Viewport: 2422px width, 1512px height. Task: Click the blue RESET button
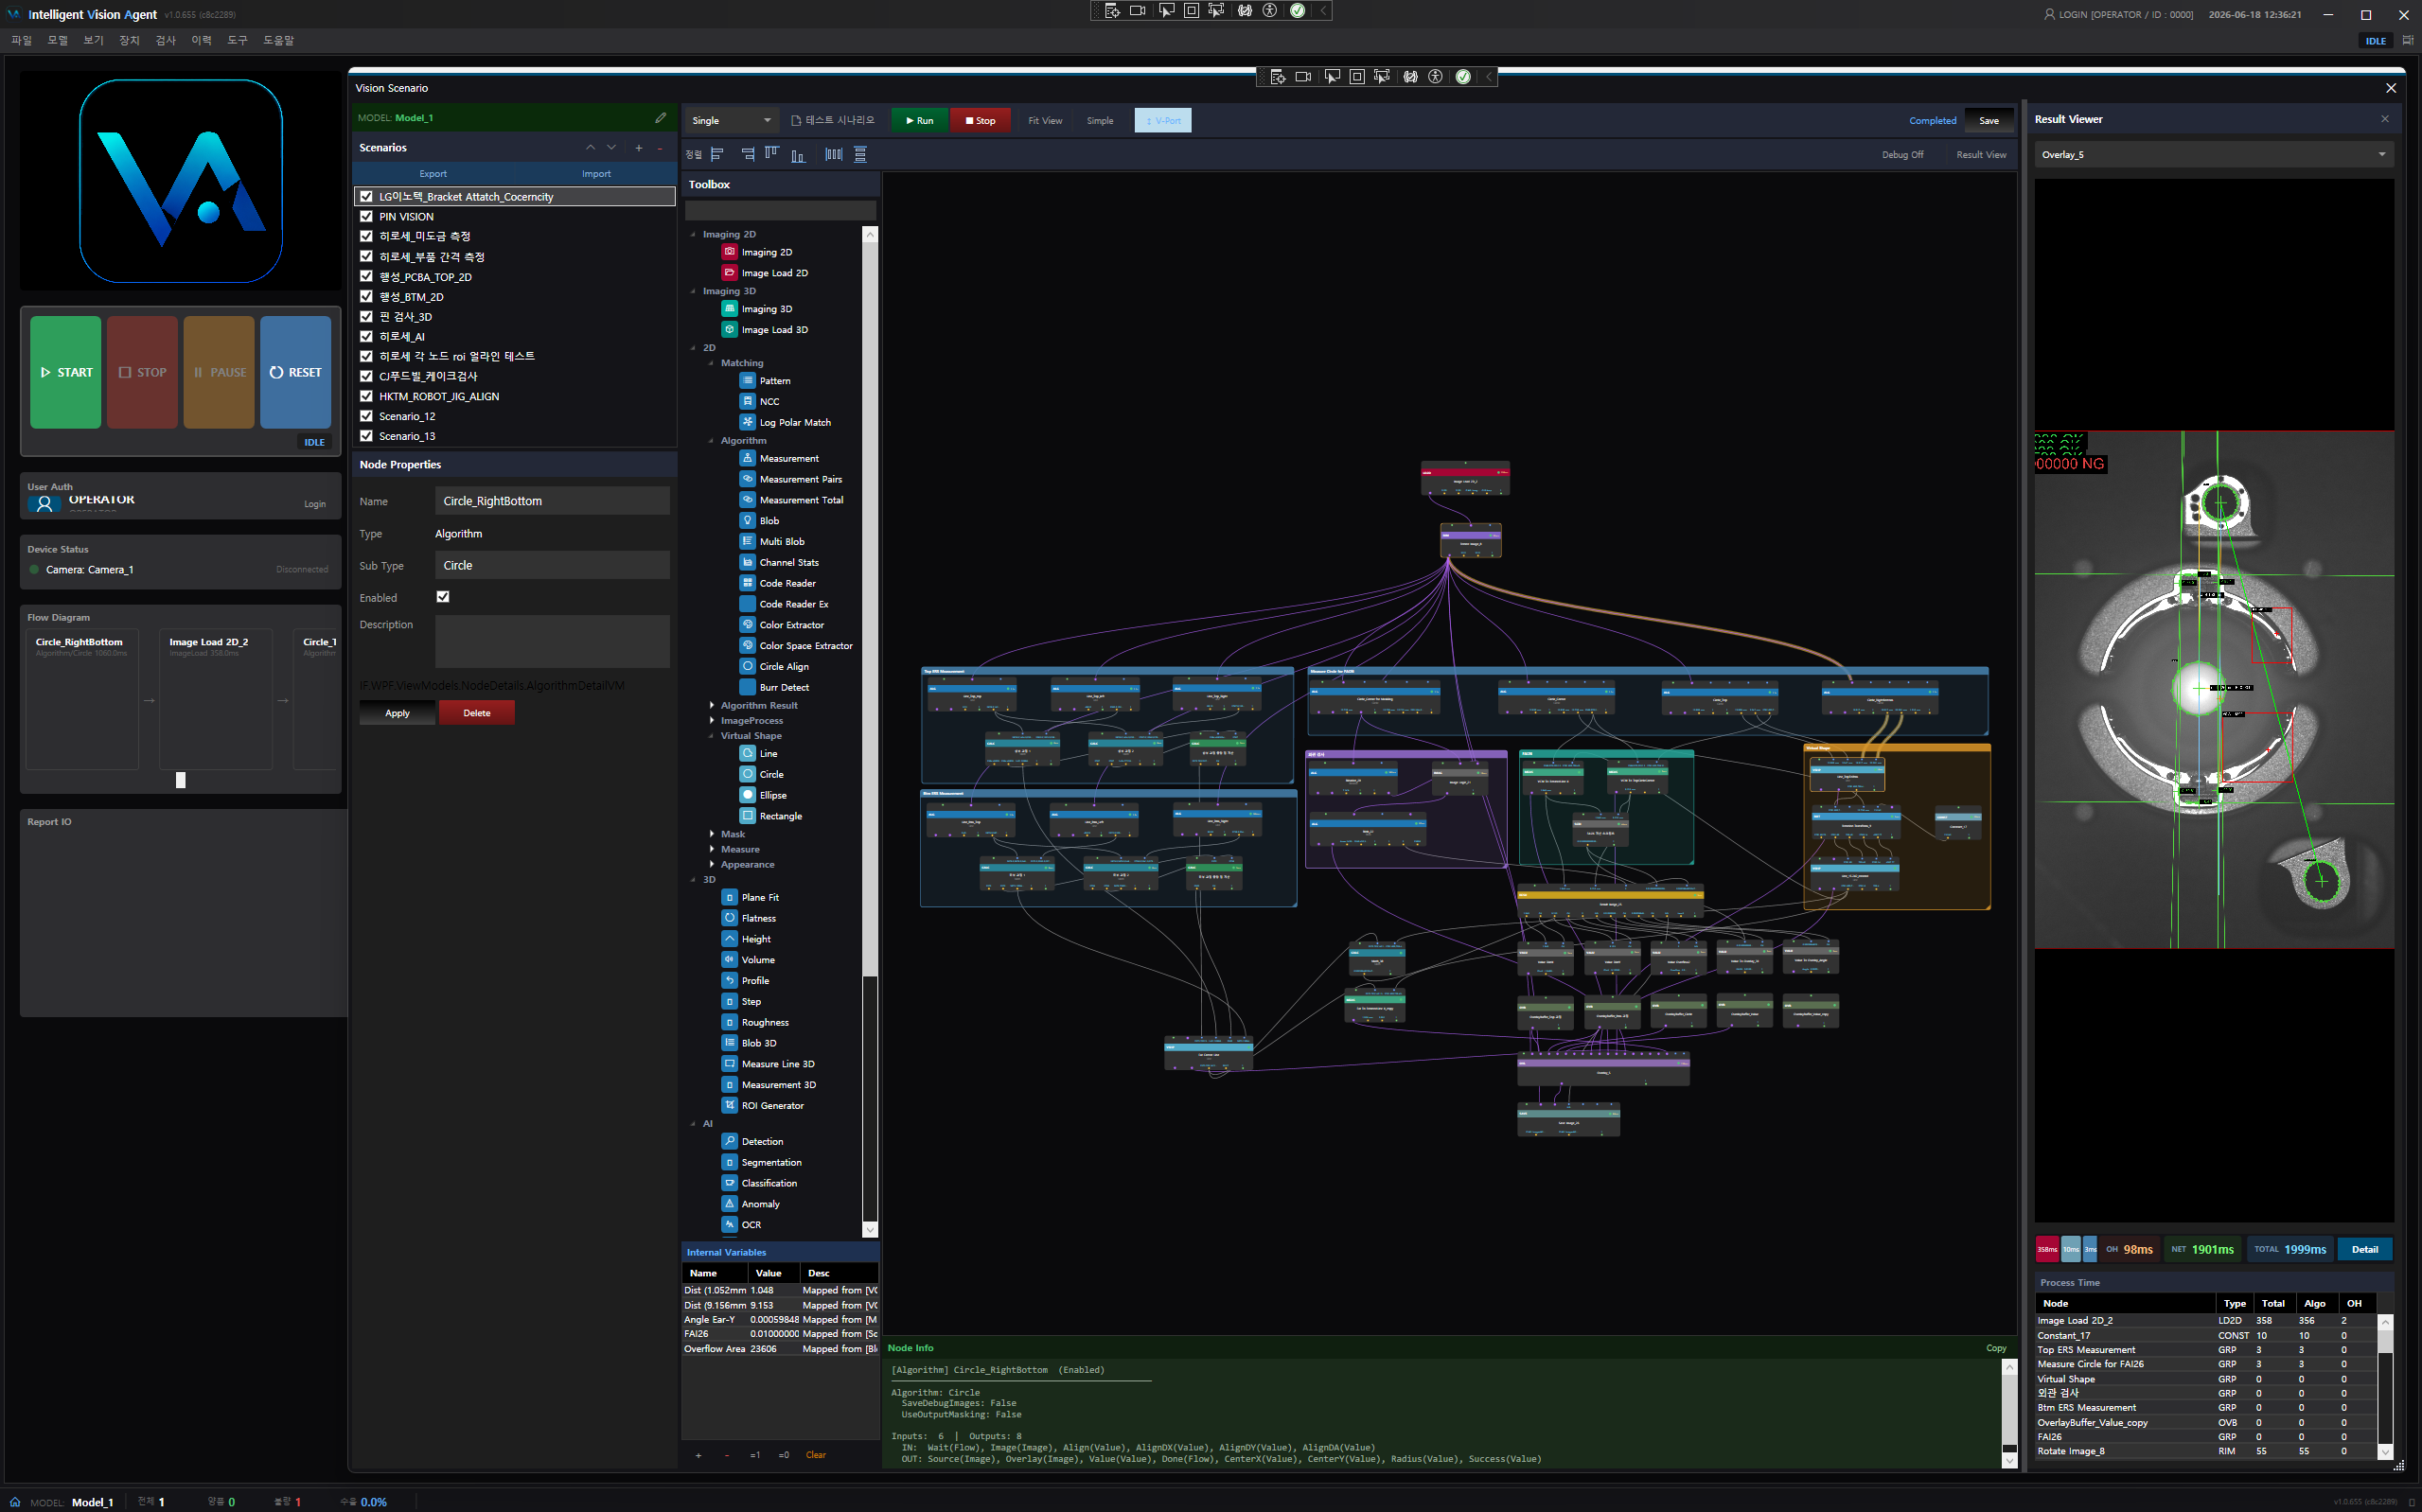[296, 372]
